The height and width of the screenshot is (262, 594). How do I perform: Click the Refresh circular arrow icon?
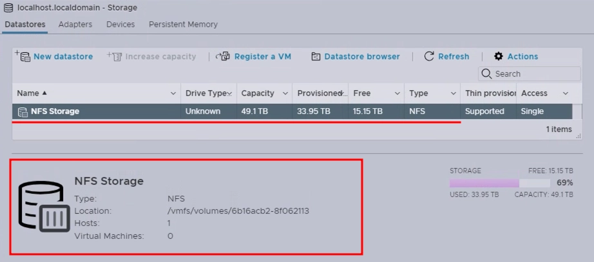coord(429,57)
